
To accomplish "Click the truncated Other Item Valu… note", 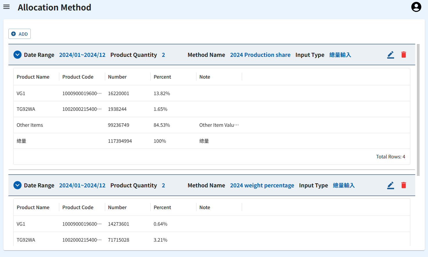I will coord(219,125).
